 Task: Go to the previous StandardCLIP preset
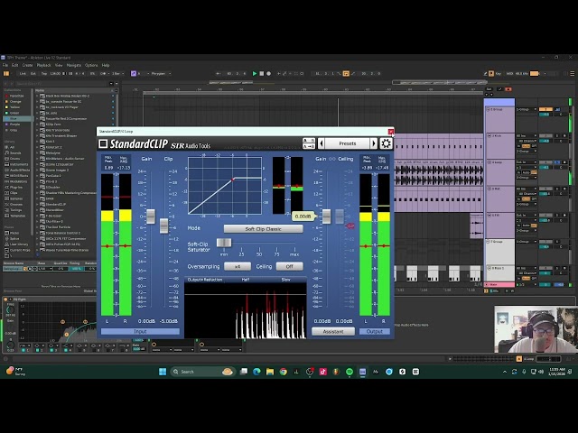click(322, 143)
